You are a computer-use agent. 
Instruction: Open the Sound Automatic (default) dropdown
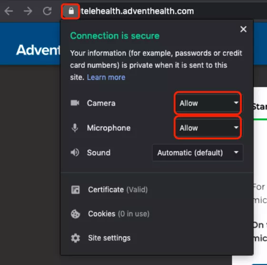click(198, 153)
